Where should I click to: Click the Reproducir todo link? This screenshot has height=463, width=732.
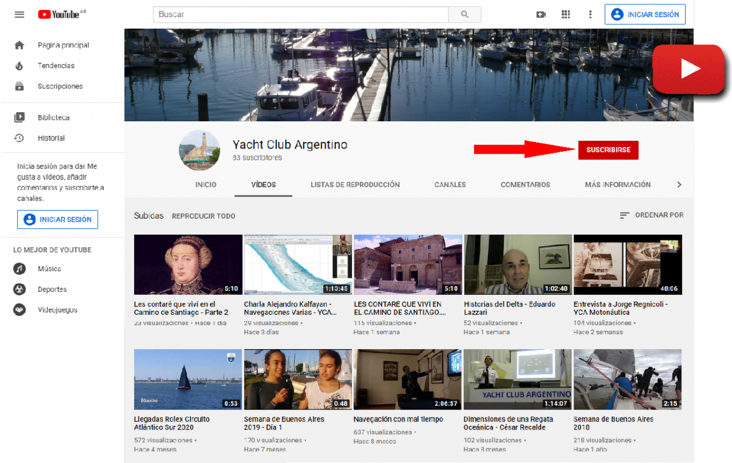click(203, 216)
